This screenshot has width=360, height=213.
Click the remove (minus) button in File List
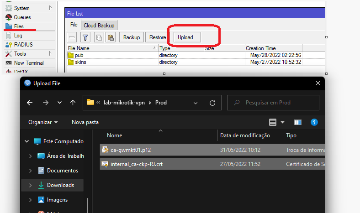[x=72, y=37]
